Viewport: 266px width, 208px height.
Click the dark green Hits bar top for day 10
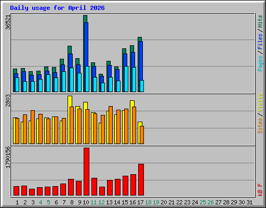(x=85, y=19)
